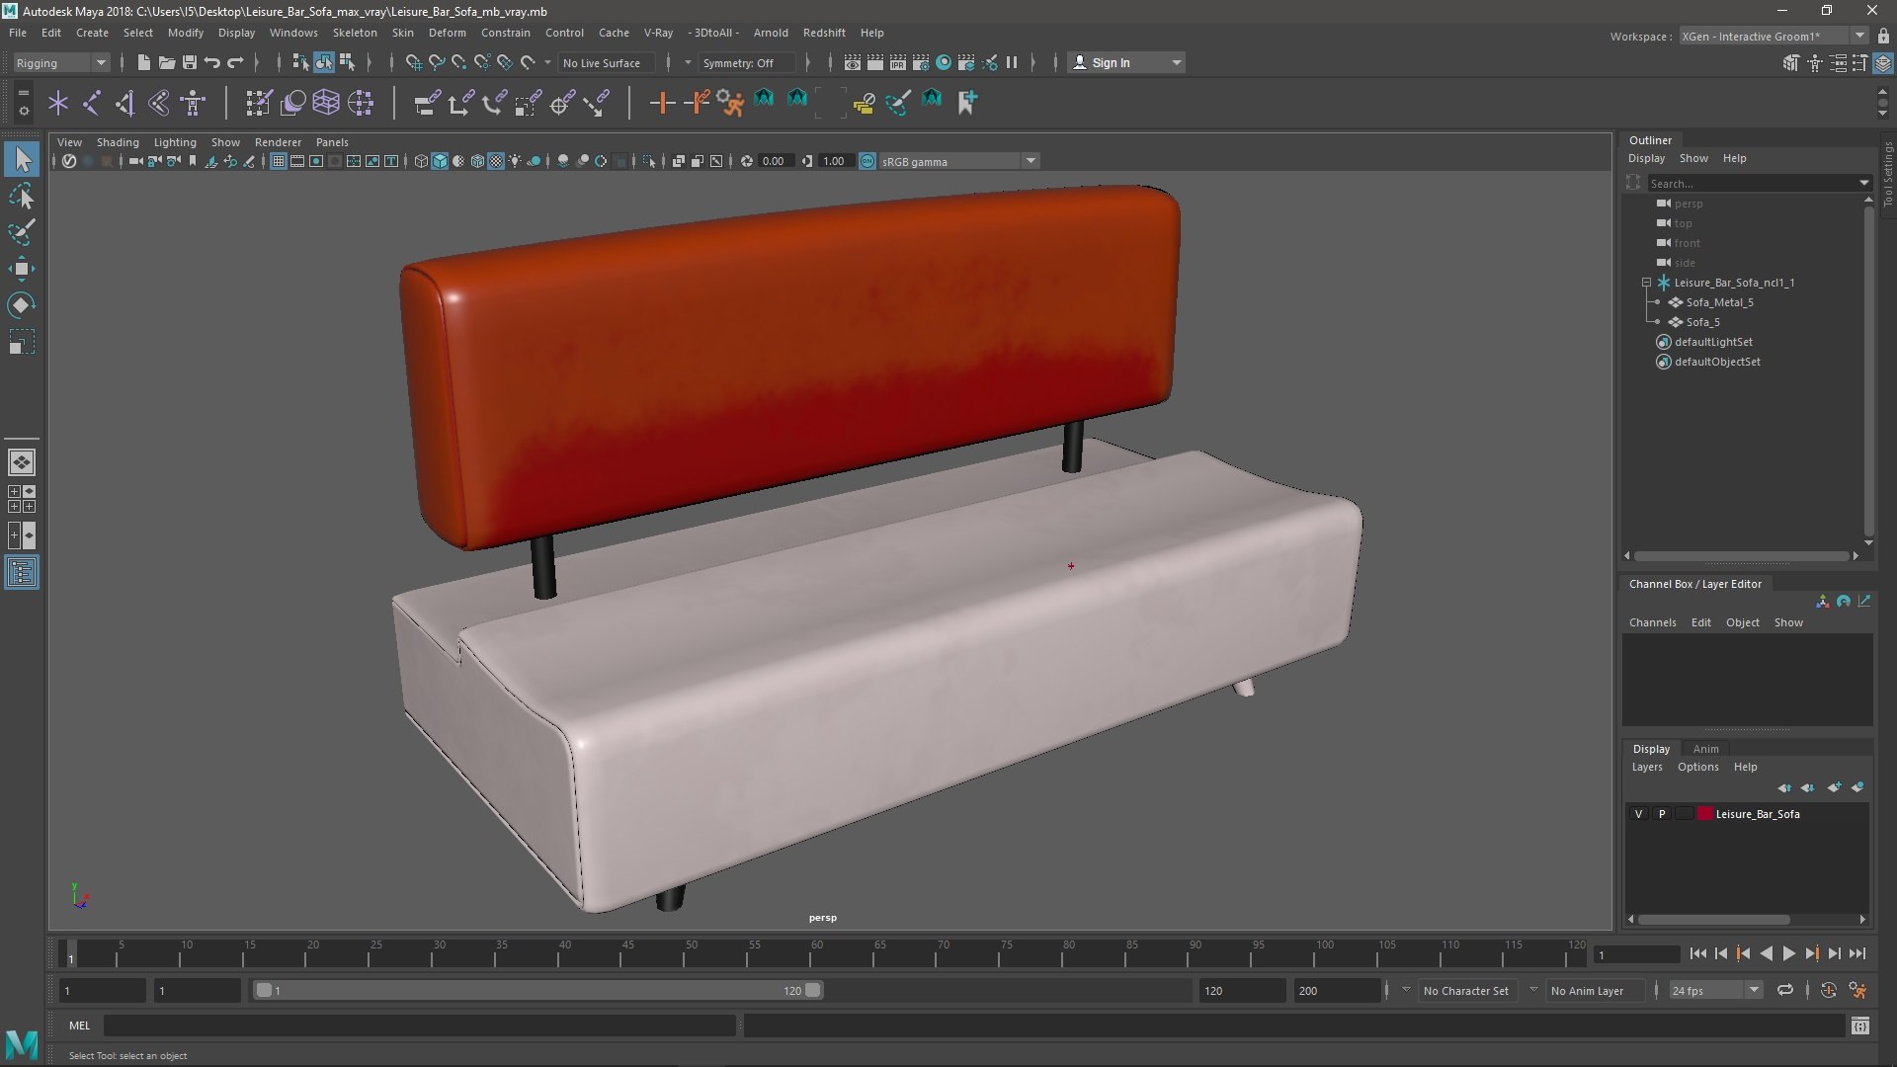Click the HumanIK skeleton shelf icon
The height and width of the screenshot is (1067, 1897).
pos(193,102)
